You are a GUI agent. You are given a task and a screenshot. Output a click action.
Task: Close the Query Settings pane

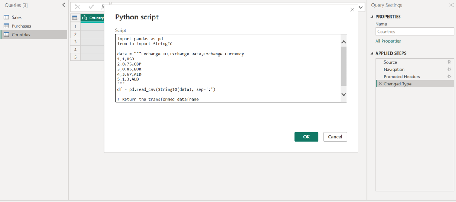451,5
